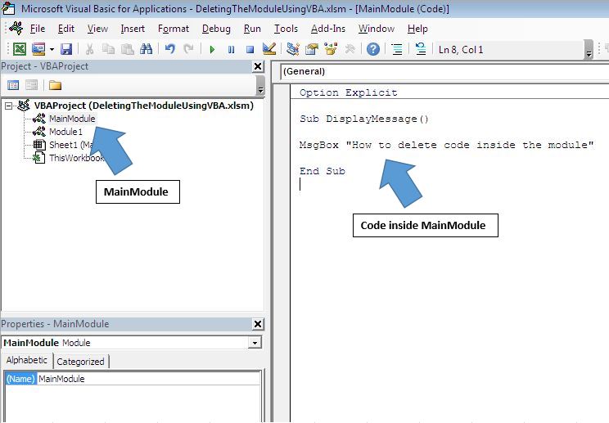The image size is (609, 423).
Task: Select the (Name) property row
Action: (20, 379)
